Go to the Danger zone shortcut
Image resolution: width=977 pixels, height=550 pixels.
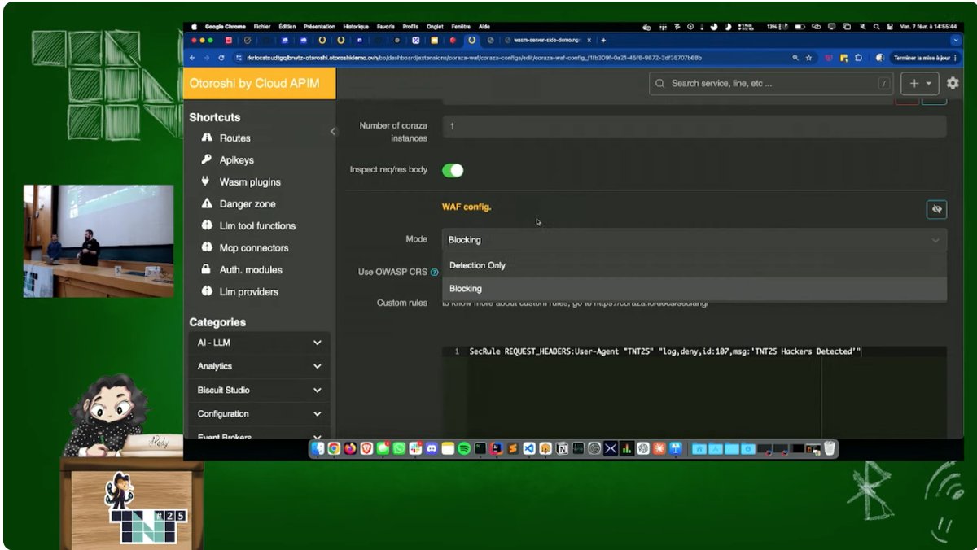pos(238,204)
